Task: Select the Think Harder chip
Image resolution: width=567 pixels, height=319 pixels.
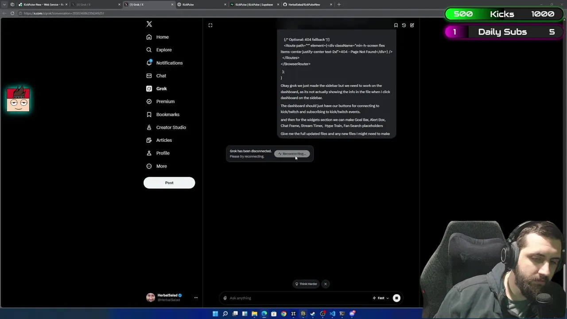Action: (x=306, y=284)
